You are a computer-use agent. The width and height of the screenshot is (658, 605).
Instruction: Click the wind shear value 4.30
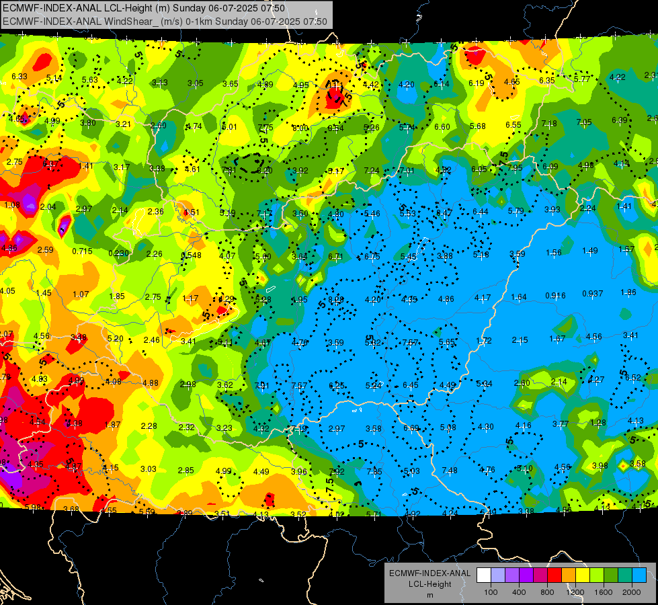click(485, 427)
